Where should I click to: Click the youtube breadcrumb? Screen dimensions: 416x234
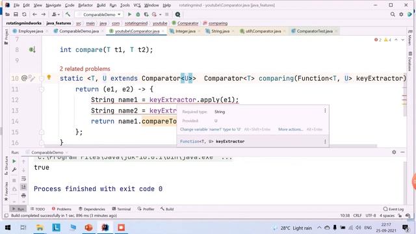coord(160,23)
